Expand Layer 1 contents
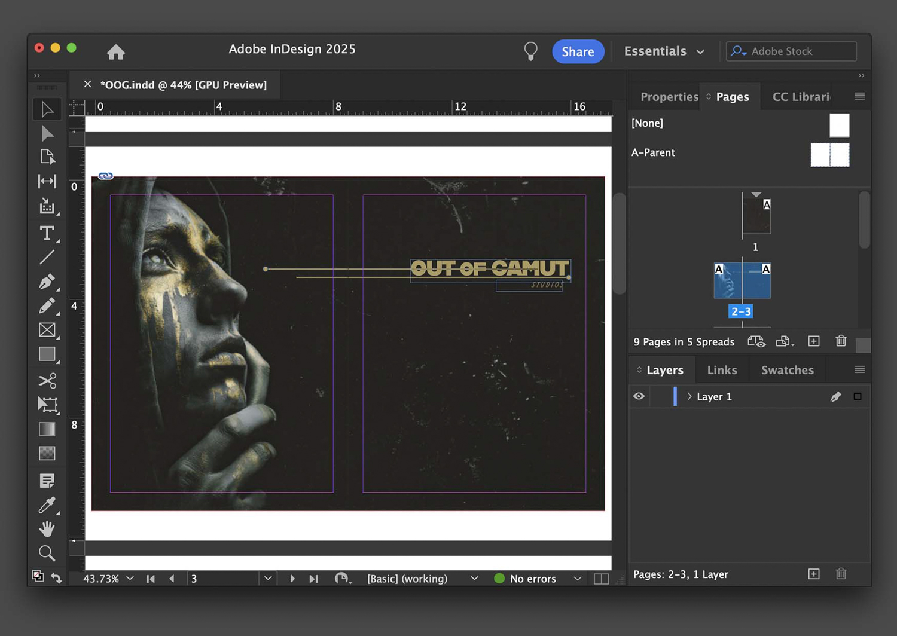 point(689,396)
